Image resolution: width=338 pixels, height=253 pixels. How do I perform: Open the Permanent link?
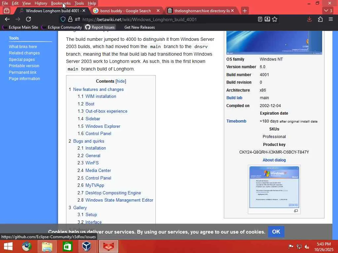point(23,72)
